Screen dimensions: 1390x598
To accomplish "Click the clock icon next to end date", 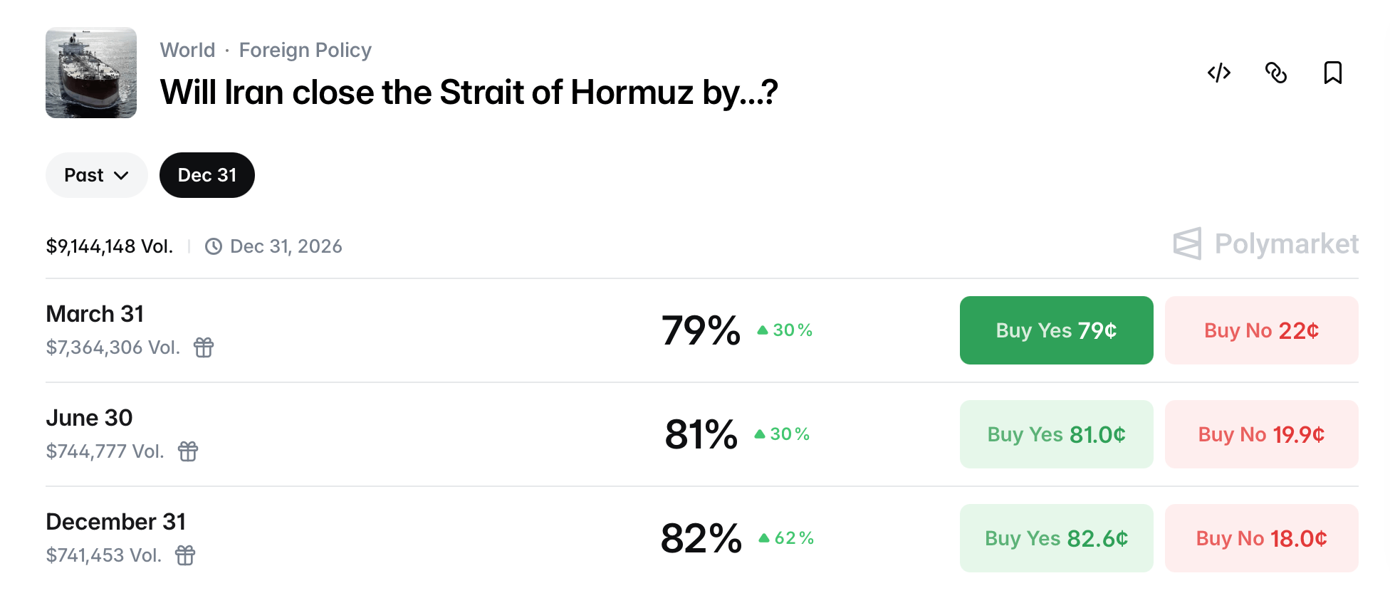I will 214,246.
